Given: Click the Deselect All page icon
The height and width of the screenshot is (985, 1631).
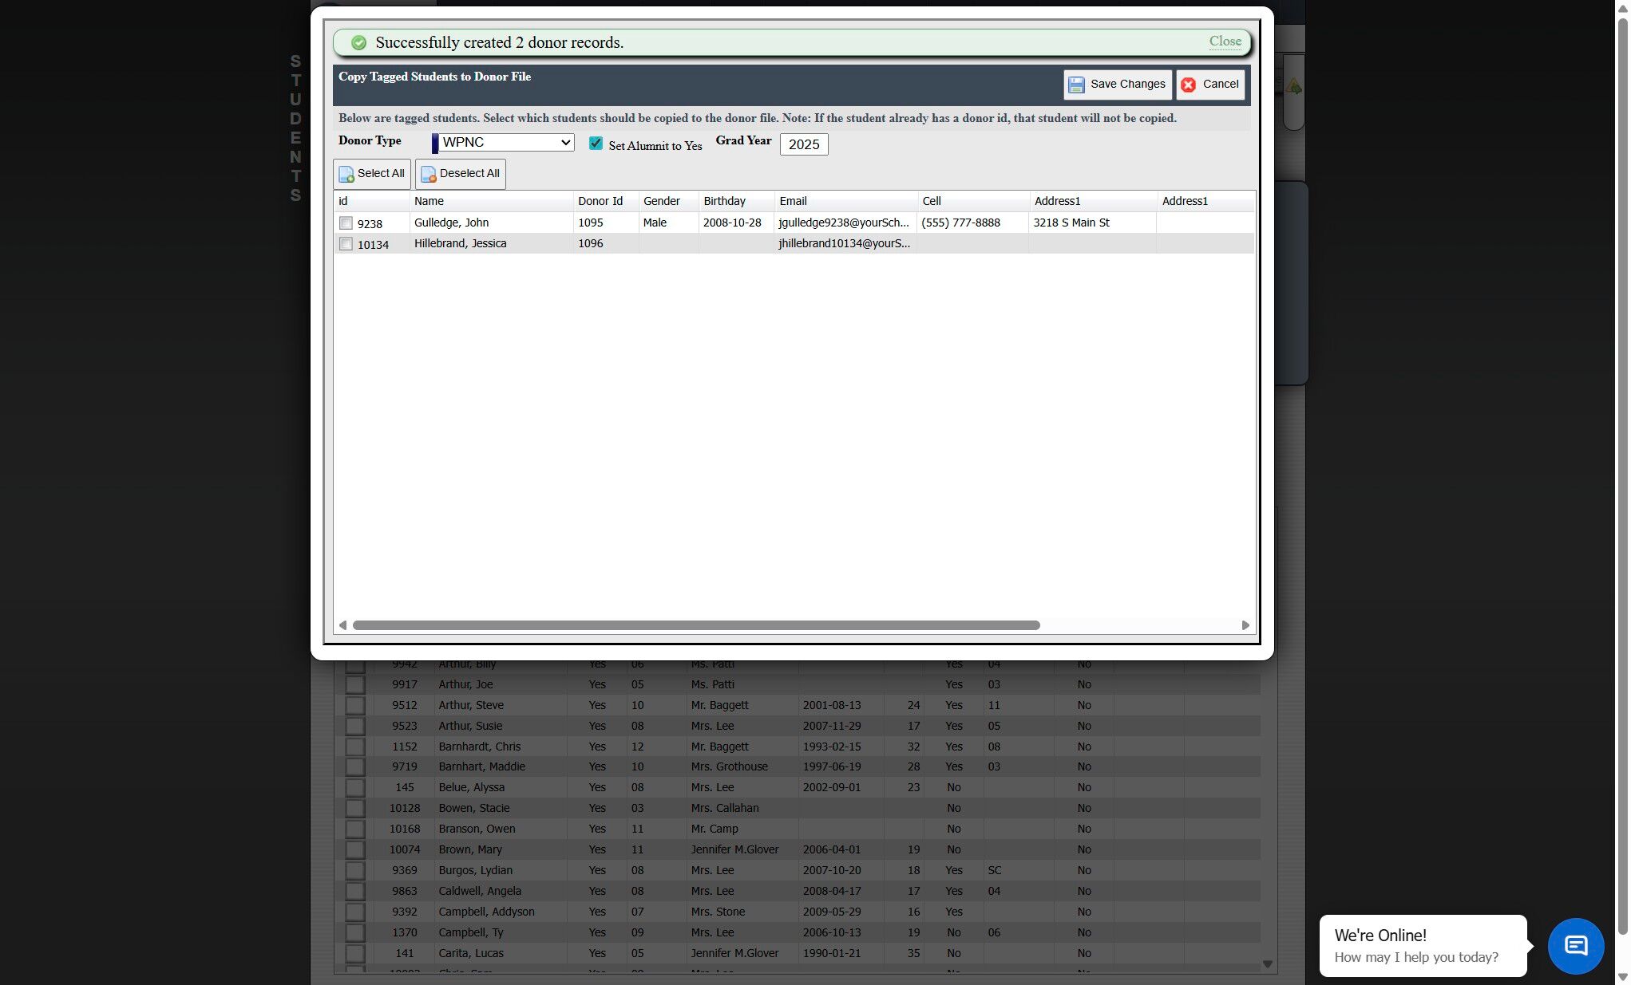Looking at the screenshot, I should tap(429, 174).
